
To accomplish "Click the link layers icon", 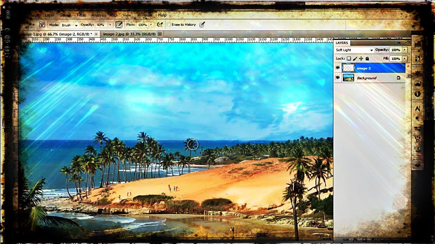I will tap(346, 240).
